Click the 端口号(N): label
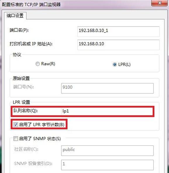Screen dimensions: 169x173 (23, 87)
